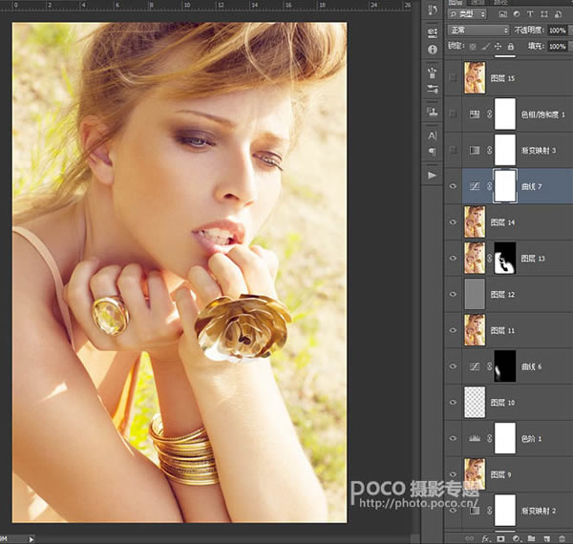
Task: Click the Actions play panel icon
Action: tap(433, 176)
